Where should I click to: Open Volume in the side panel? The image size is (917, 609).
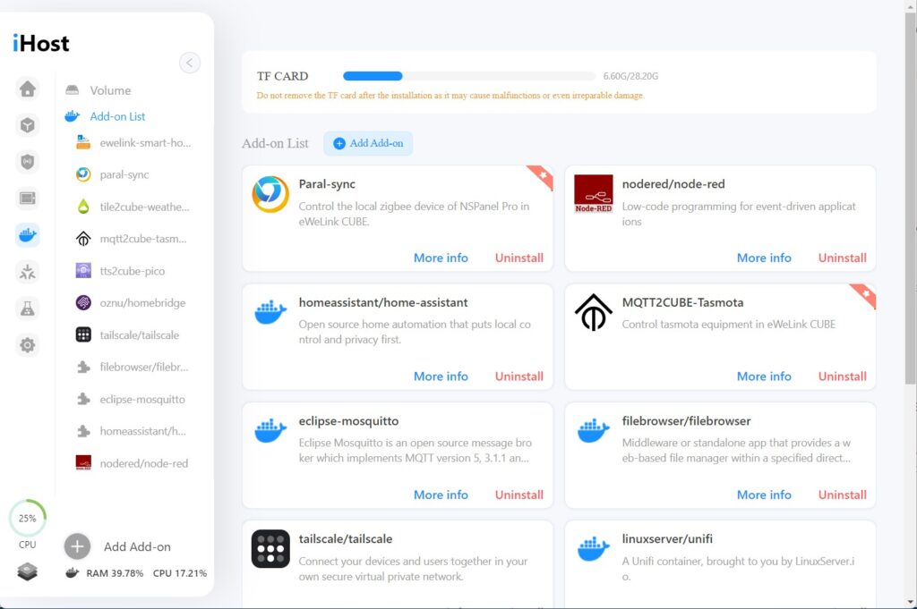coord(109,90)
